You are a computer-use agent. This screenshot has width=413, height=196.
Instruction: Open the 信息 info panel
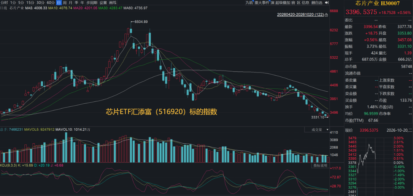(305, 3)
